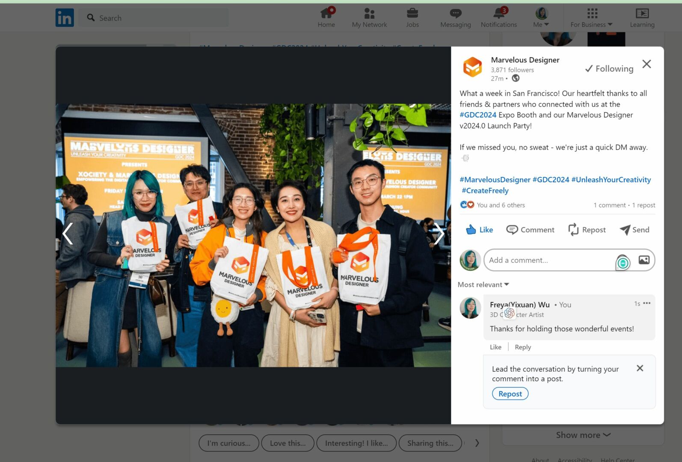Show next image with right arrow
The height and width of the screenshot is (462, 682).
click(439, 234)
